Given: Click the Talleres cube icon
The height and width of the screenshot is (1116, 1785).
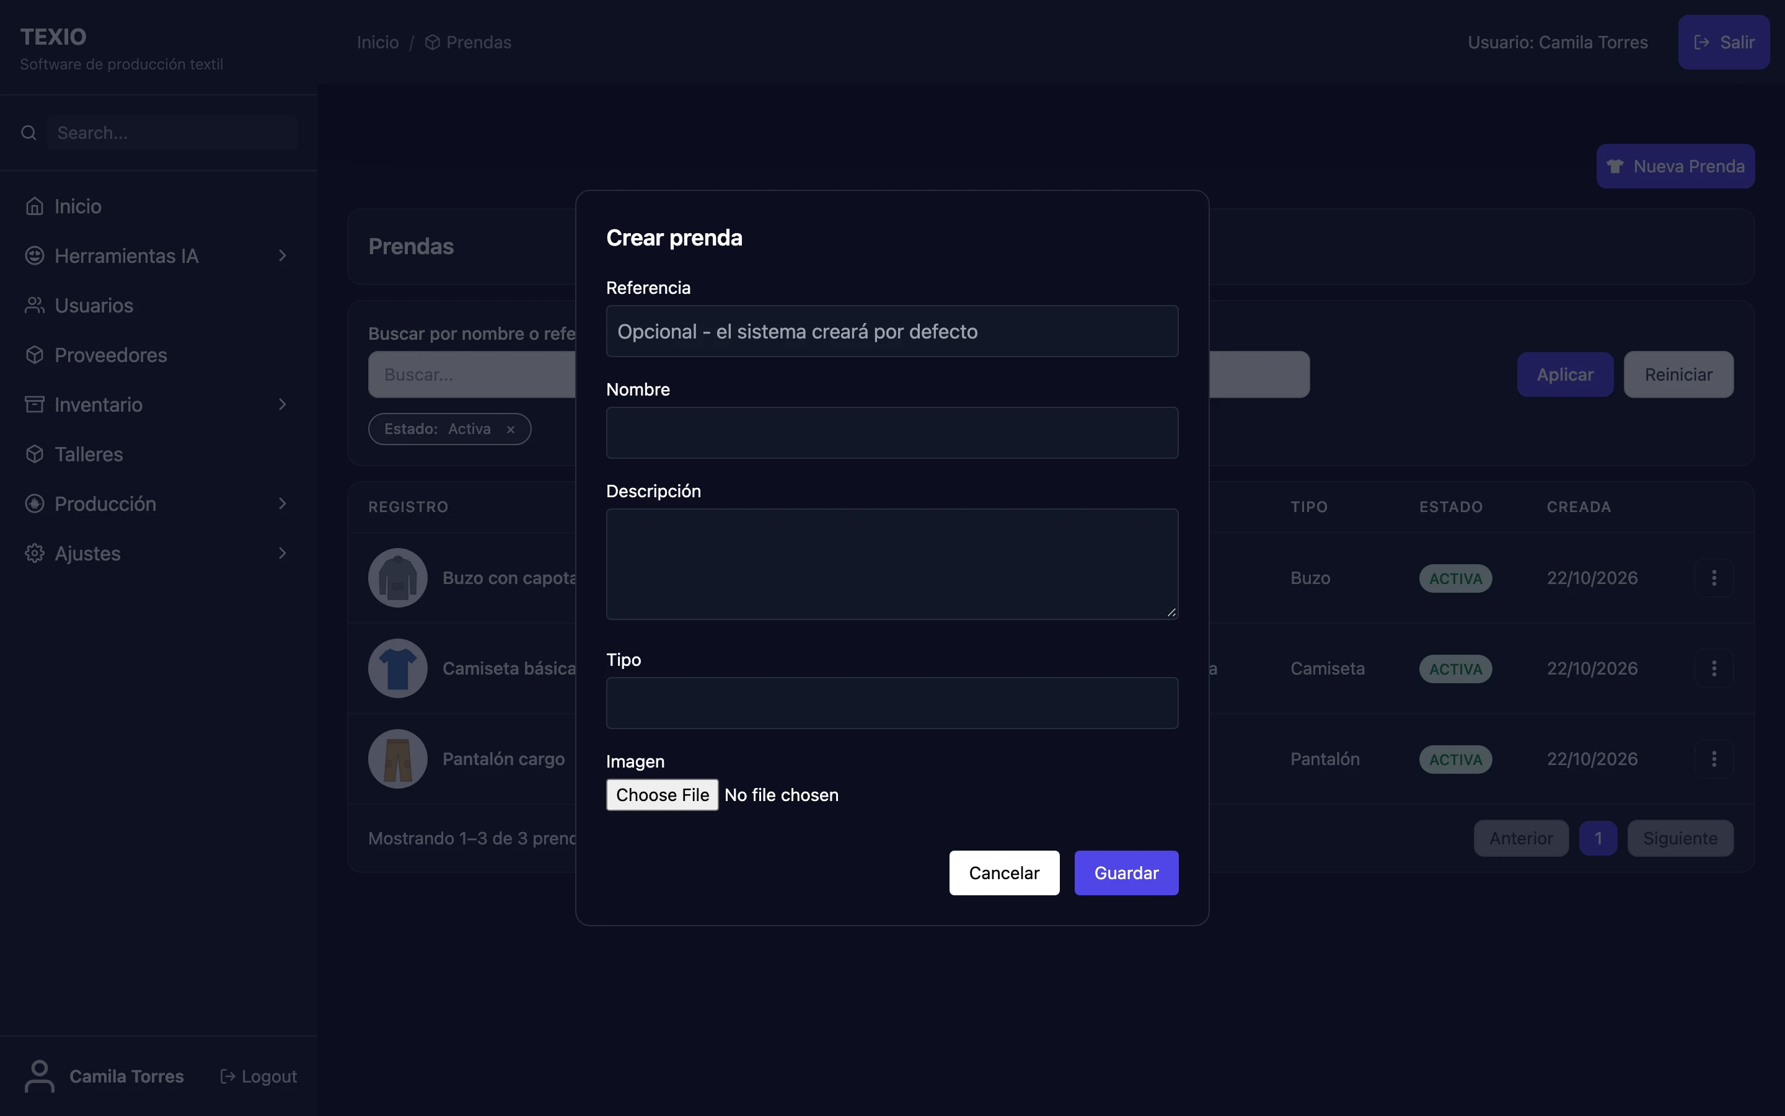Looking at the screenshot, I should pos(35,453).
